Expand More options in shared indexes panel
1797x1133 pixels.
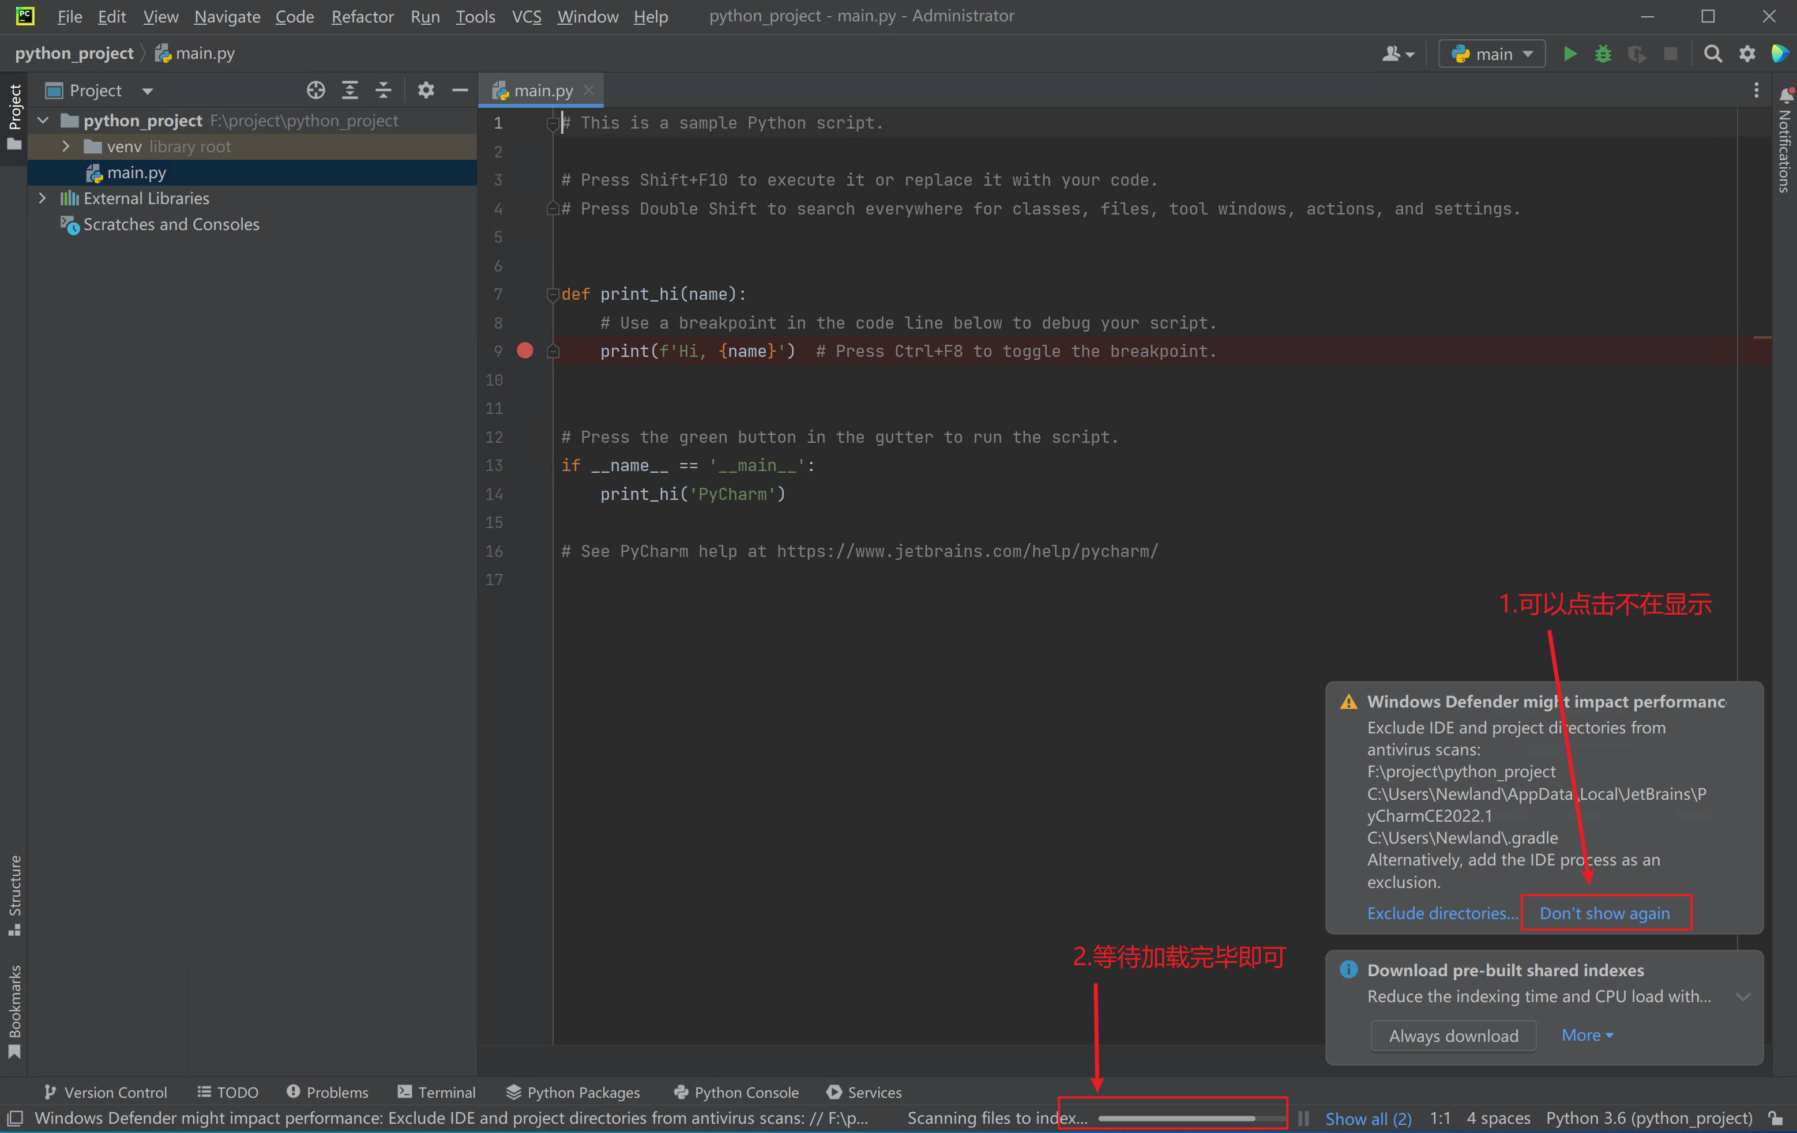coord(1587,1036)
